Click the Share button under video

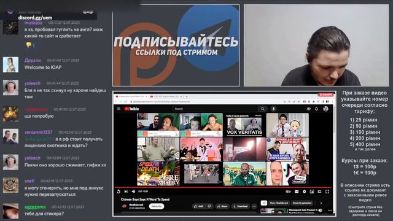[222, 206]
